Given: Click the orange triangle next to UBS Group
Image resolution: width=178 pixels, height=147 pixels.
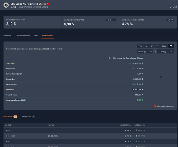Looking at the screenshot, I should pyautogui.click(x=110, y=58).
